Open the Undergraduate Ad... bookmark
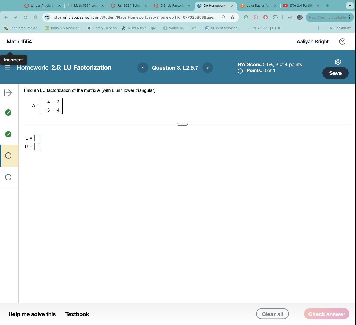The width and height of the screenshot is (356, 325). click(x=22, y=28)
